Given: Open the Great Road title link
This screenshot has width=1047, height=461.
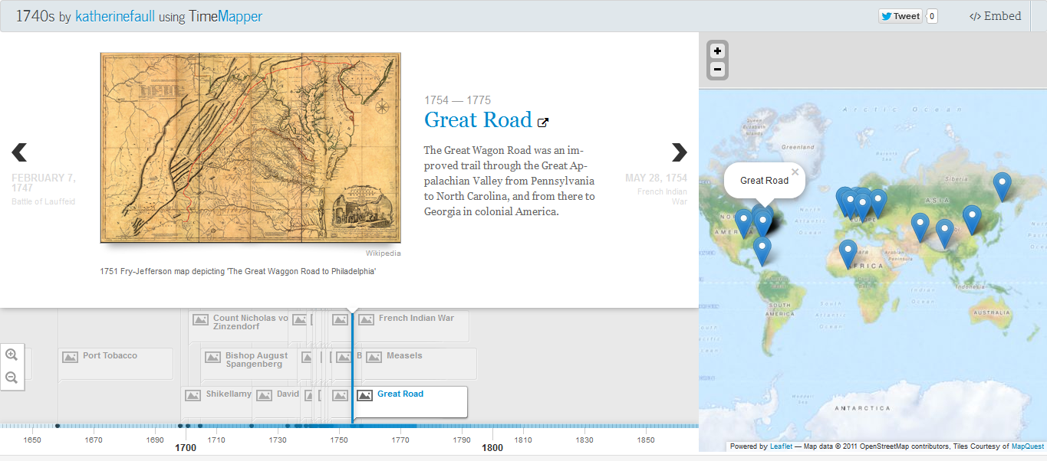Looking at the screenshot, I should [478, 120].
